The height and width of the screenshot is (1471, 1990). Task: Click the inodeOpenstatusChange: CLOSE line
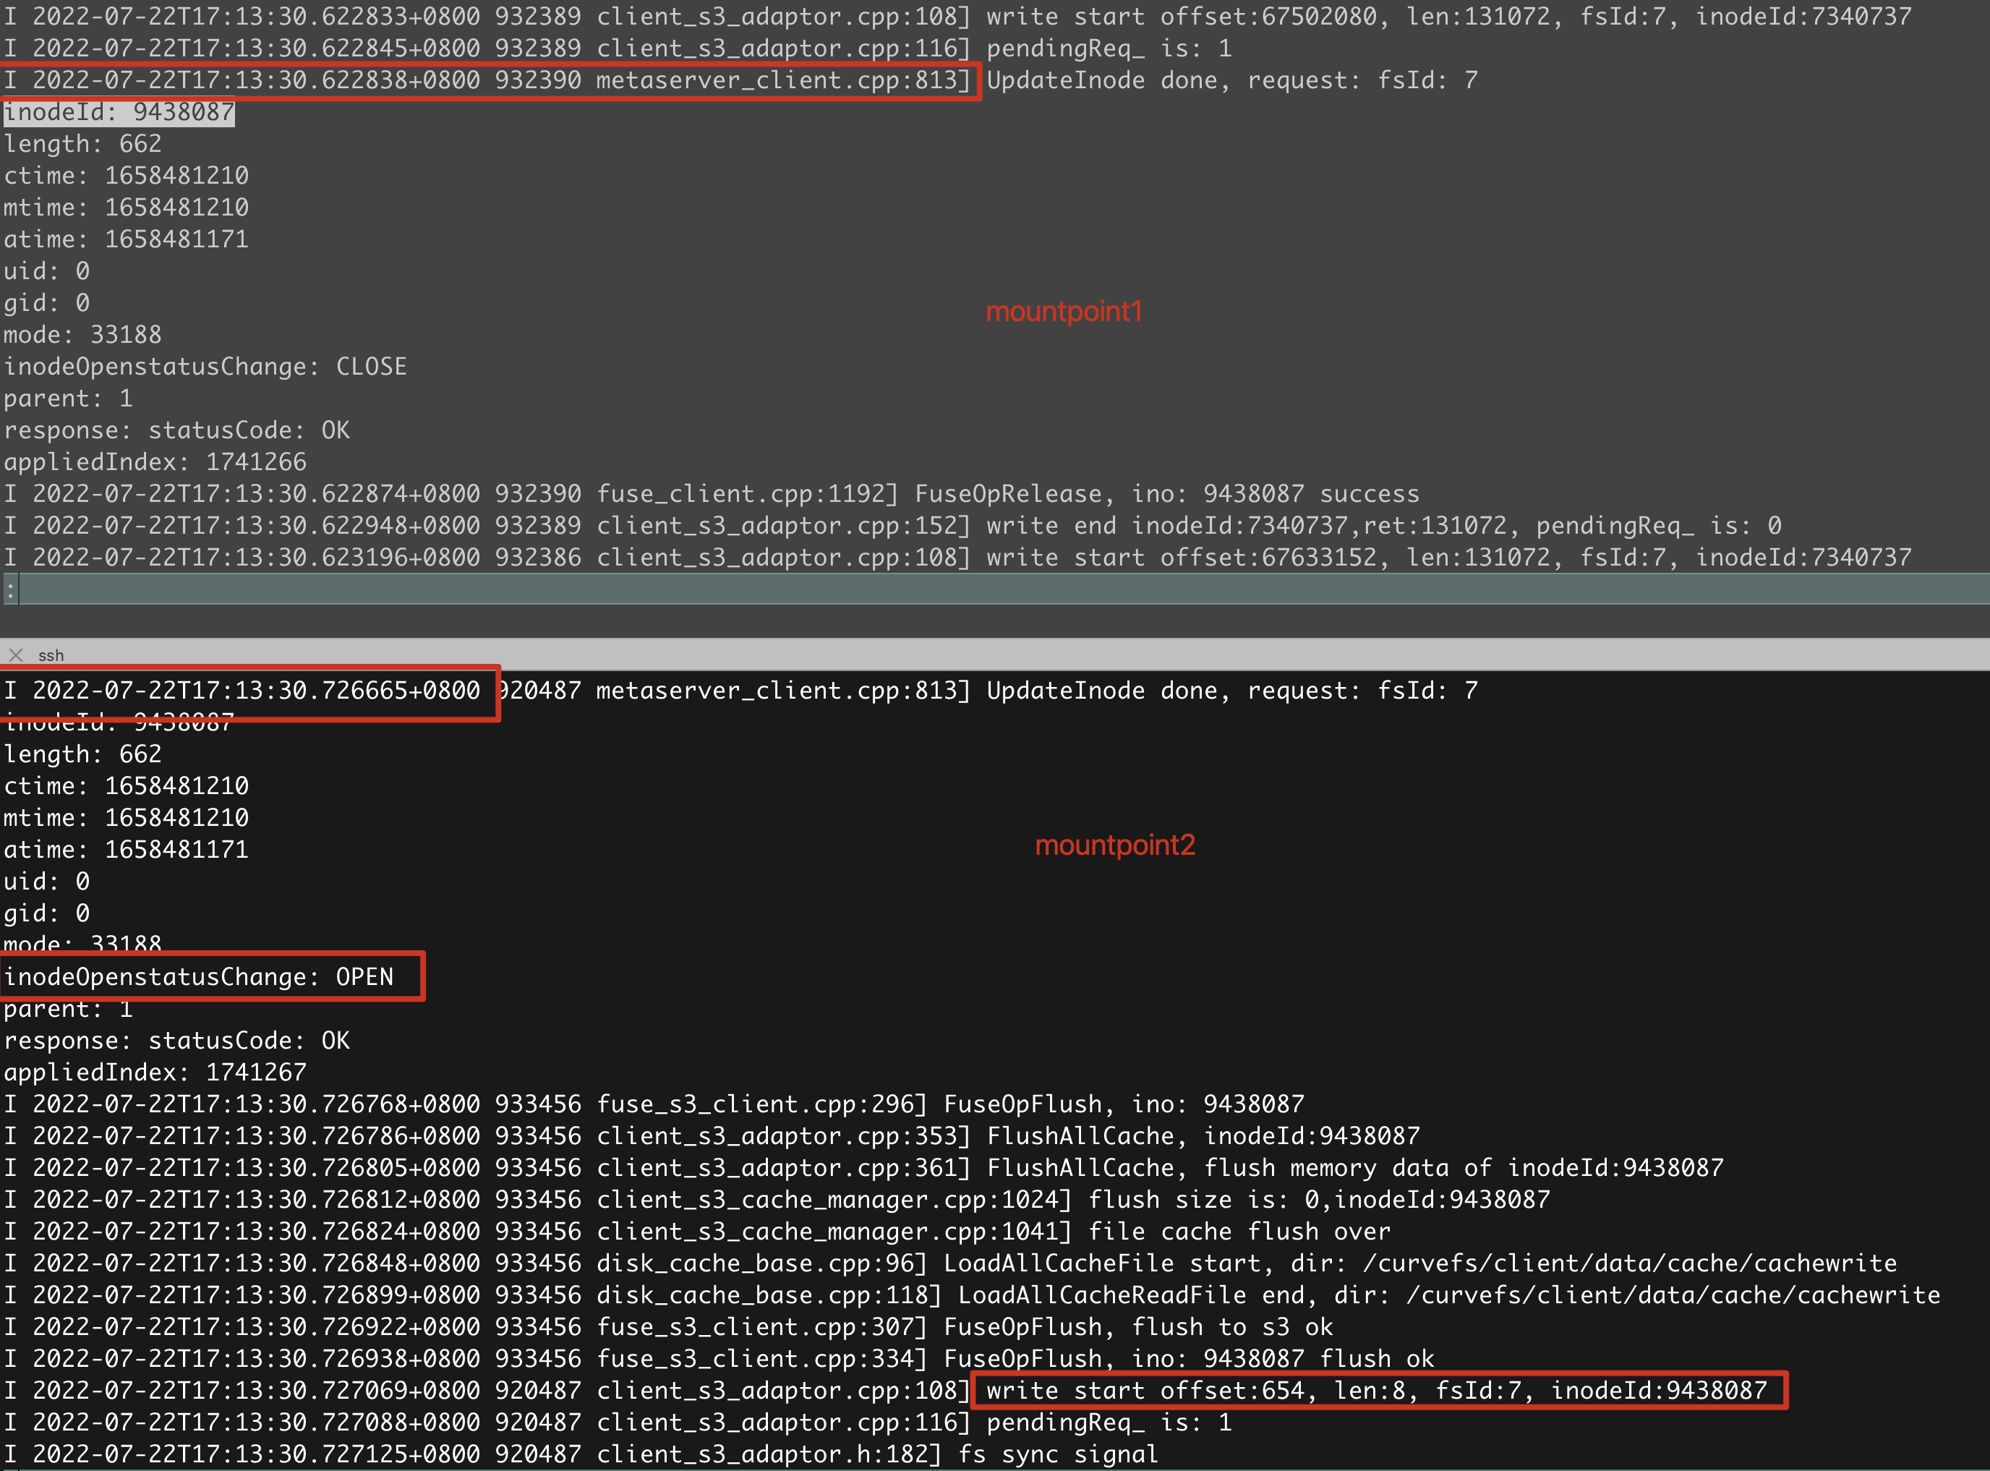click(205, 366)
